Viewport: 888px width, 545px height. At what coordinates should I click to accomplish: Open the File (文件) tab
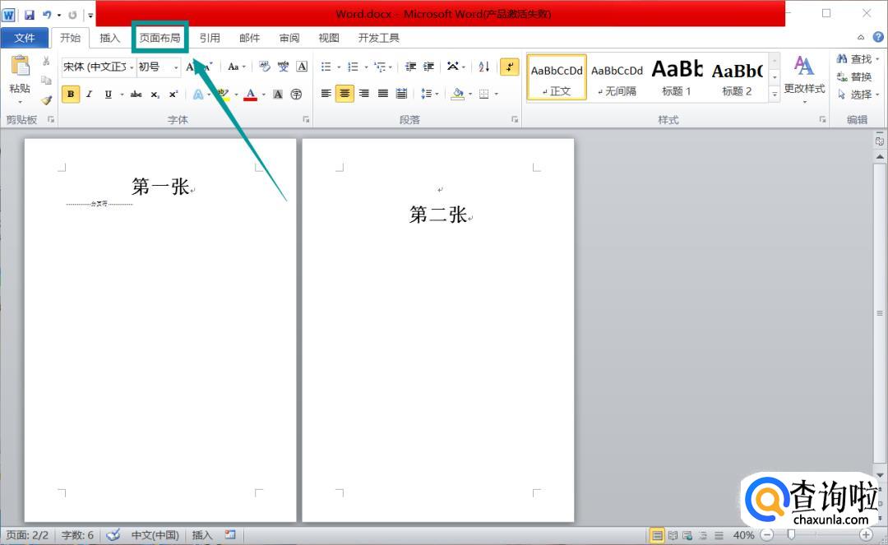25,38
